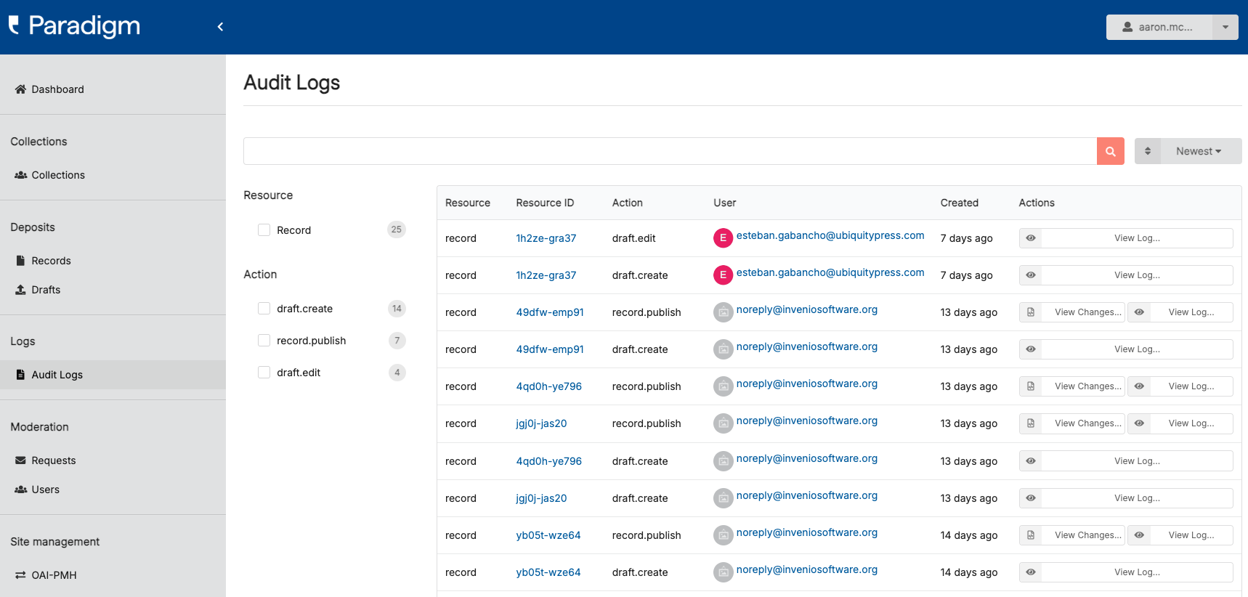Viewport: 1248px width, 597px height.
Task: Open OAI-PMH under Site management
Action: [x=113, y=575]
